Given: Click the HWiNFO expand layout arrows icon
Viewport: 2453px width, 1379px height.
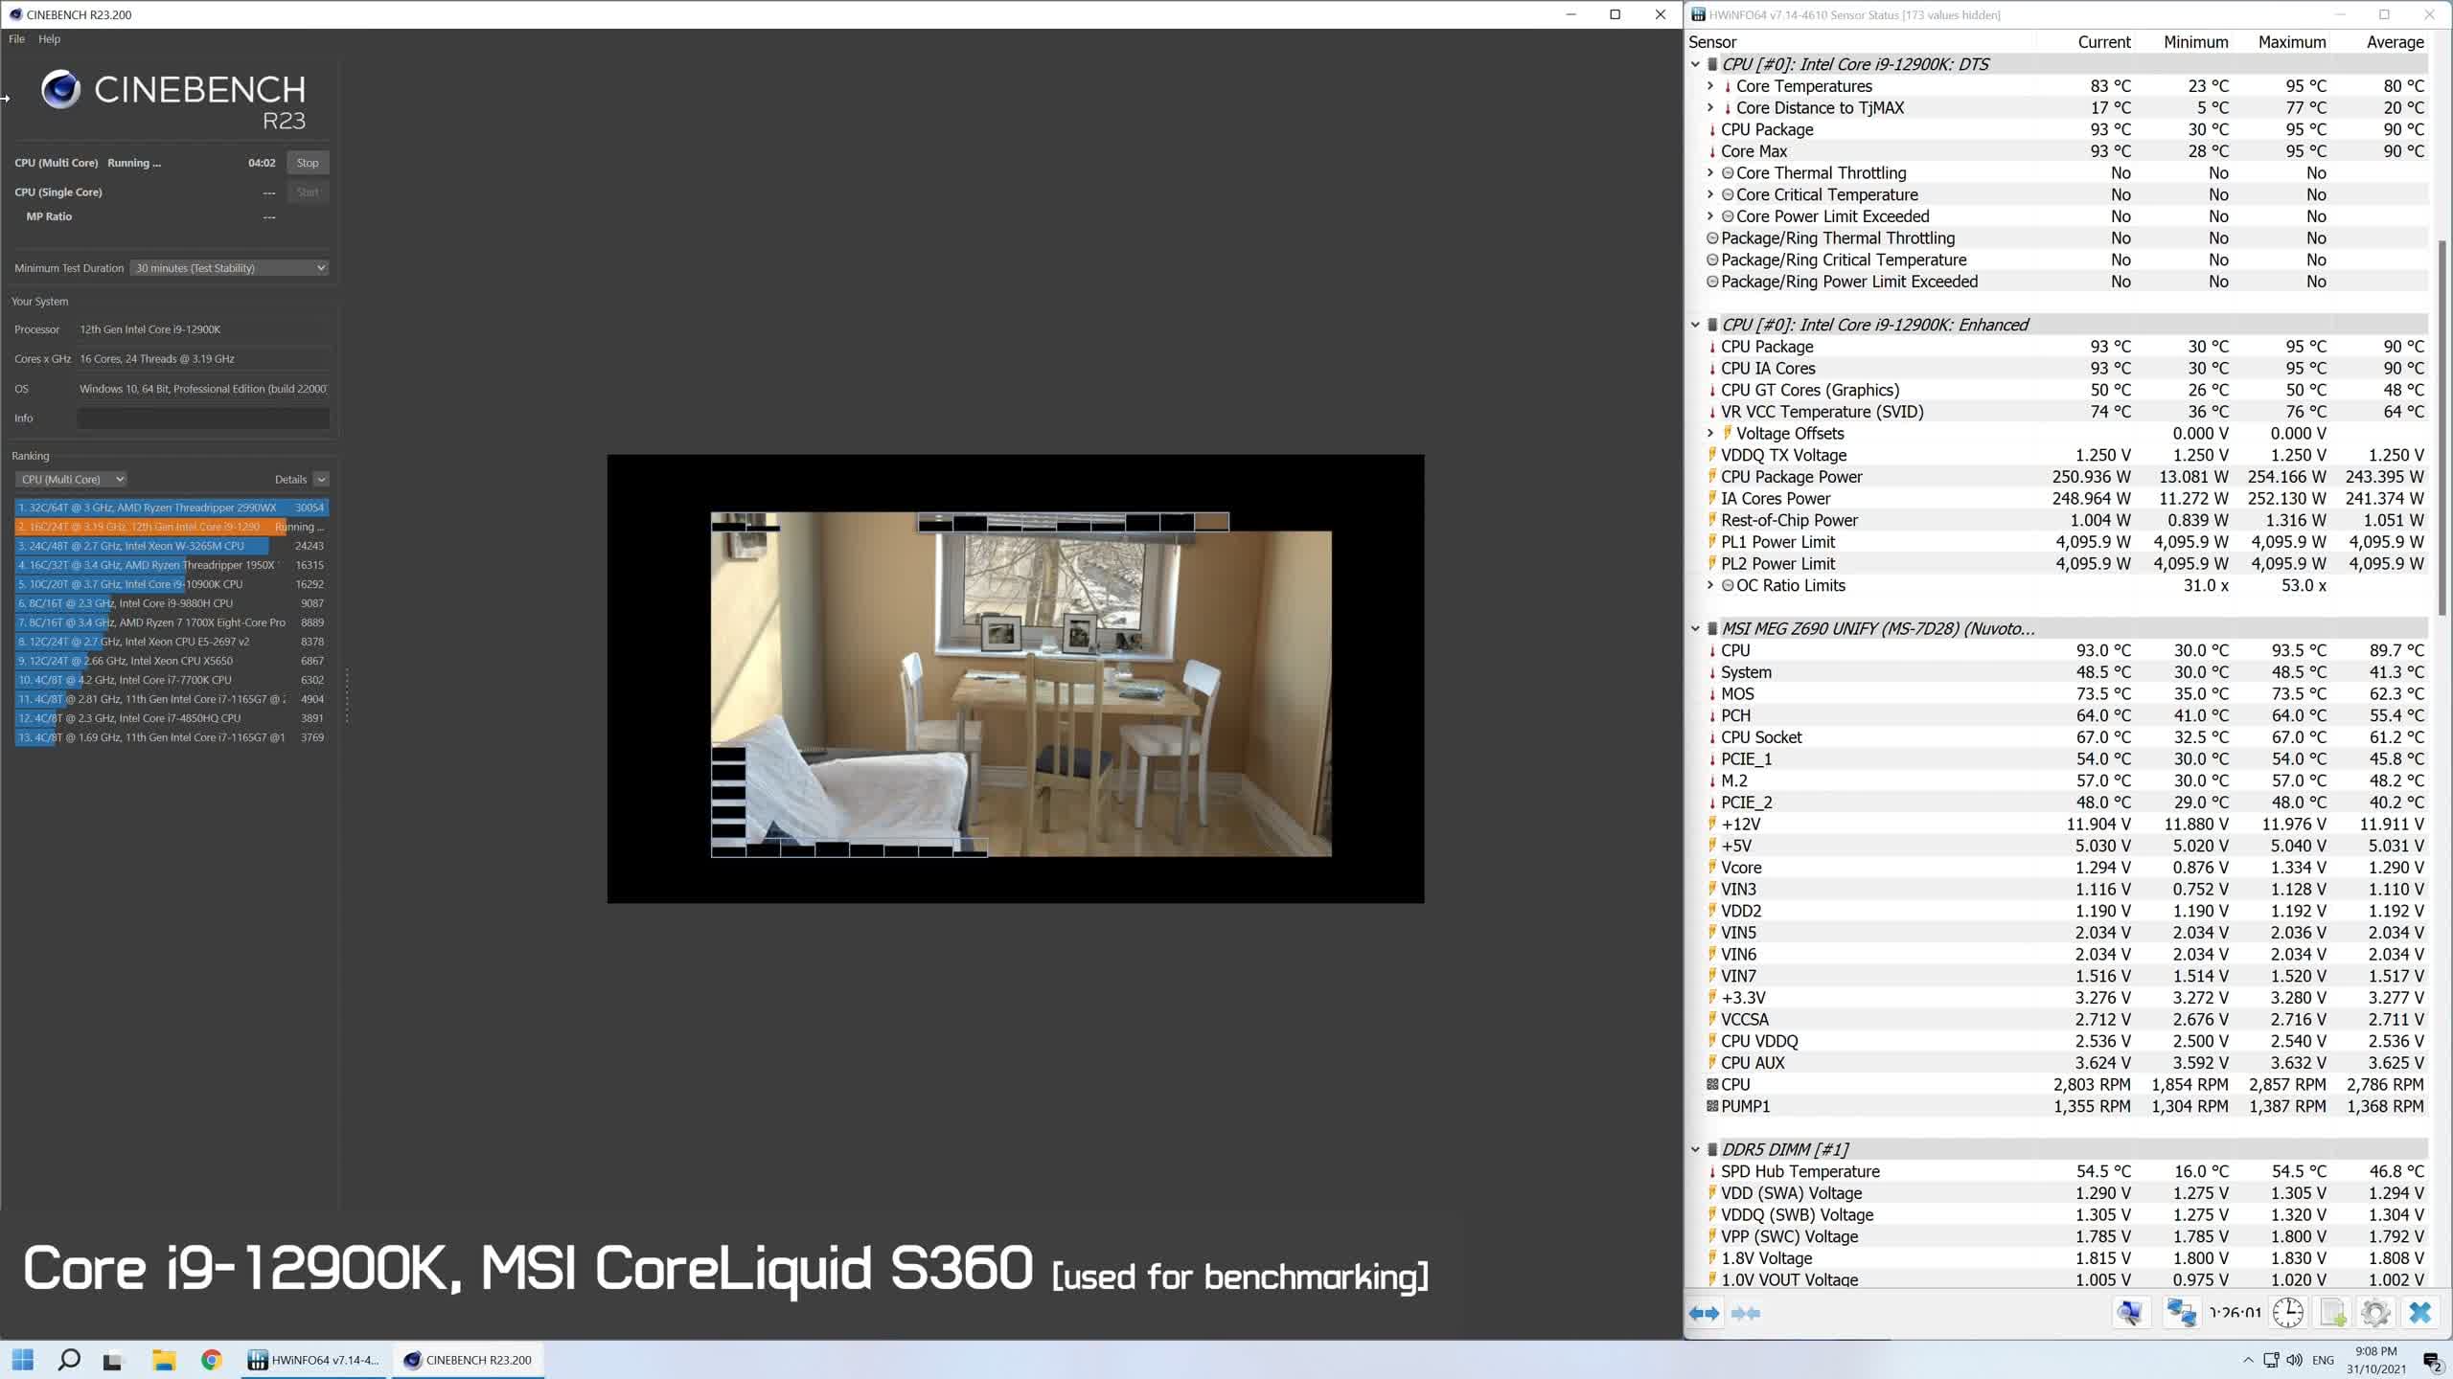Looking at the screenshot, I should (1704, 1313).
